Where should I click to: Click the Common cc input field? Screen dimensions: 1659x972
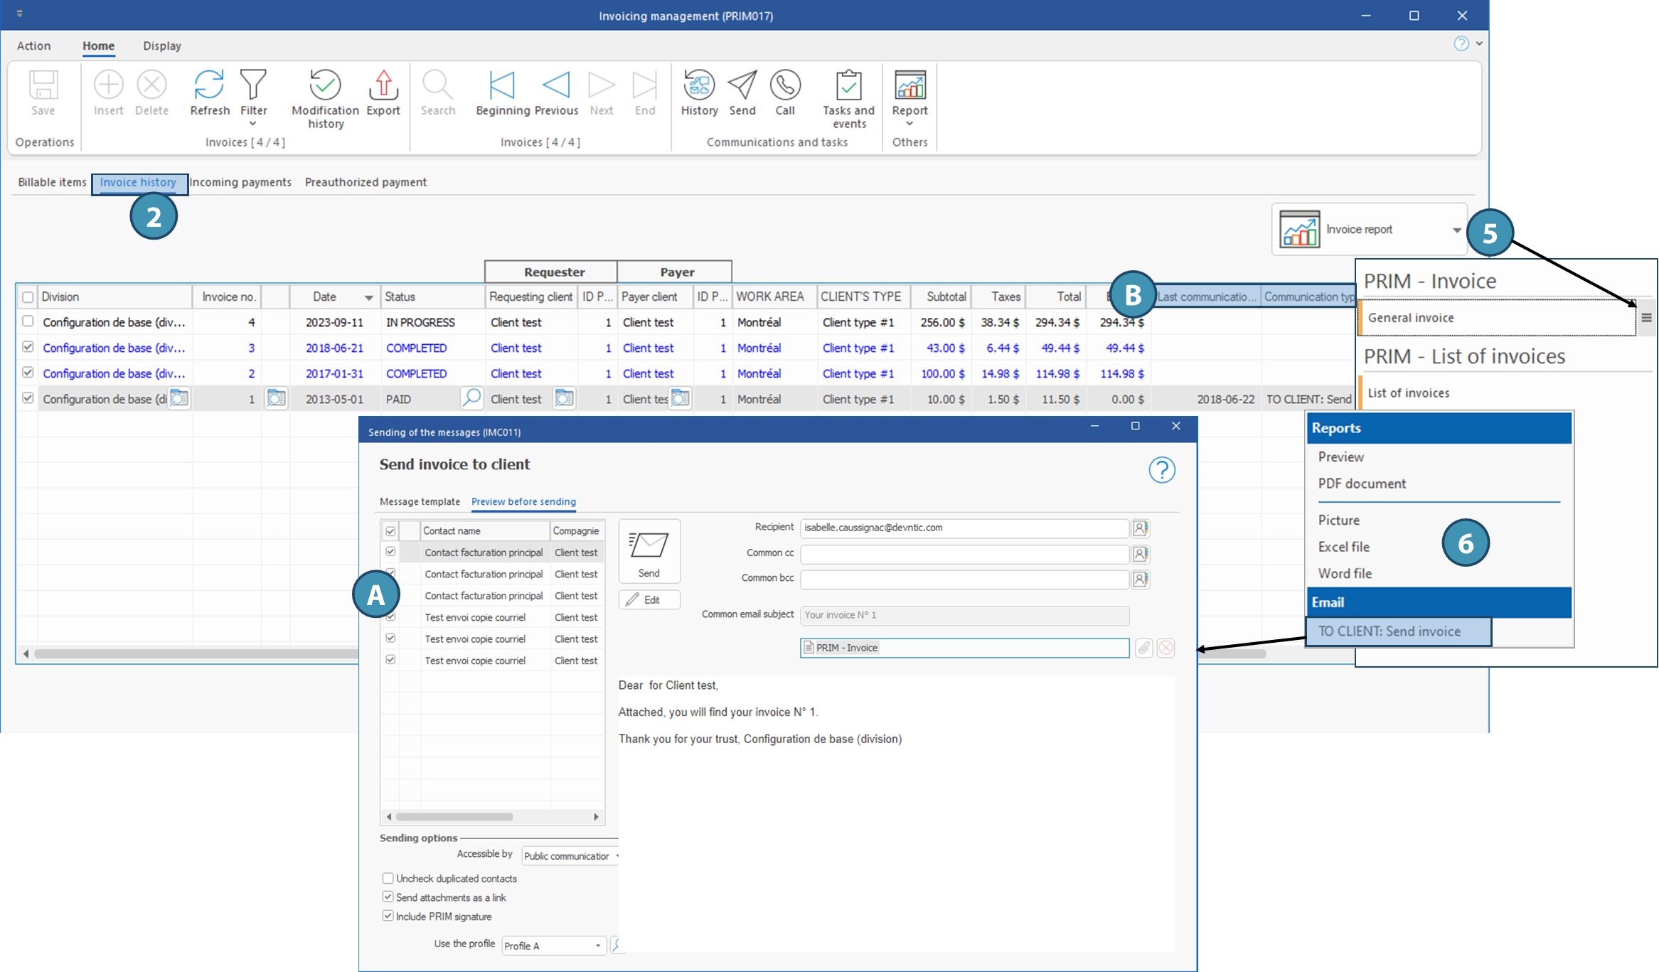pos(964,554)
